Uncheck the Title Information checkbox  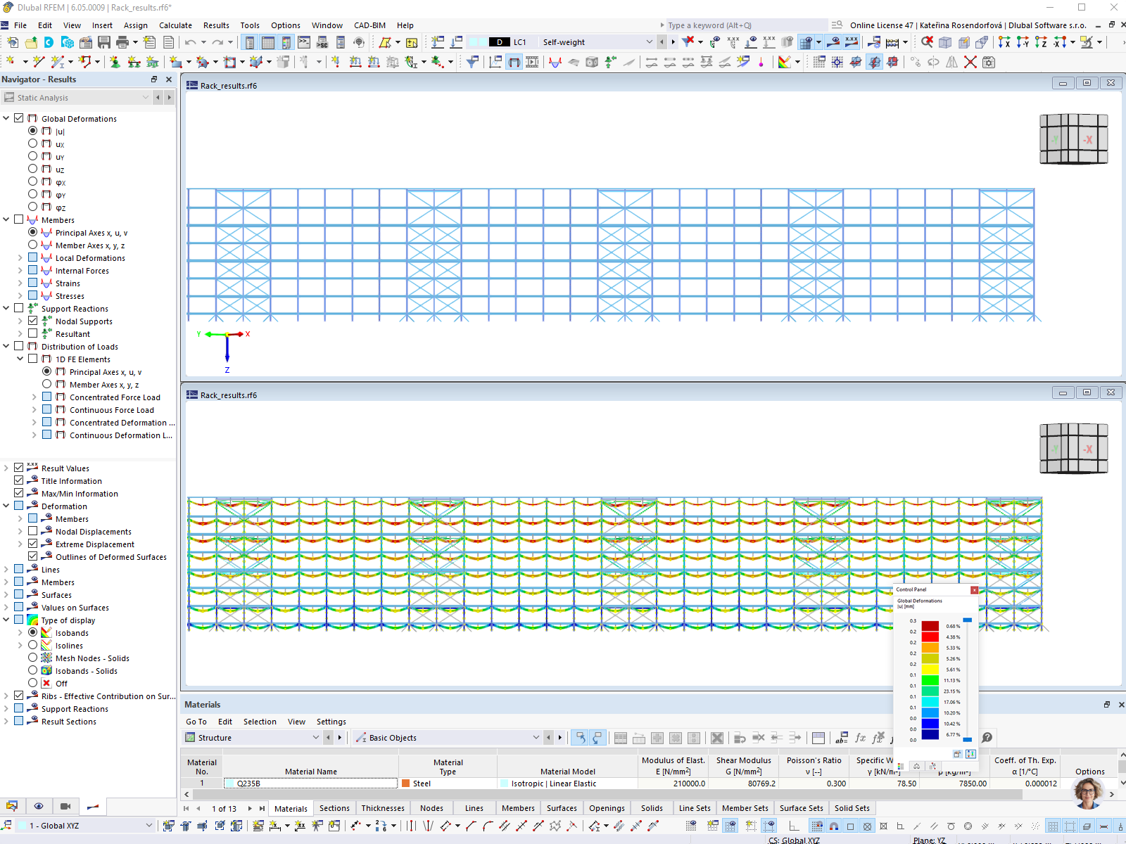[x=18, y=480]
